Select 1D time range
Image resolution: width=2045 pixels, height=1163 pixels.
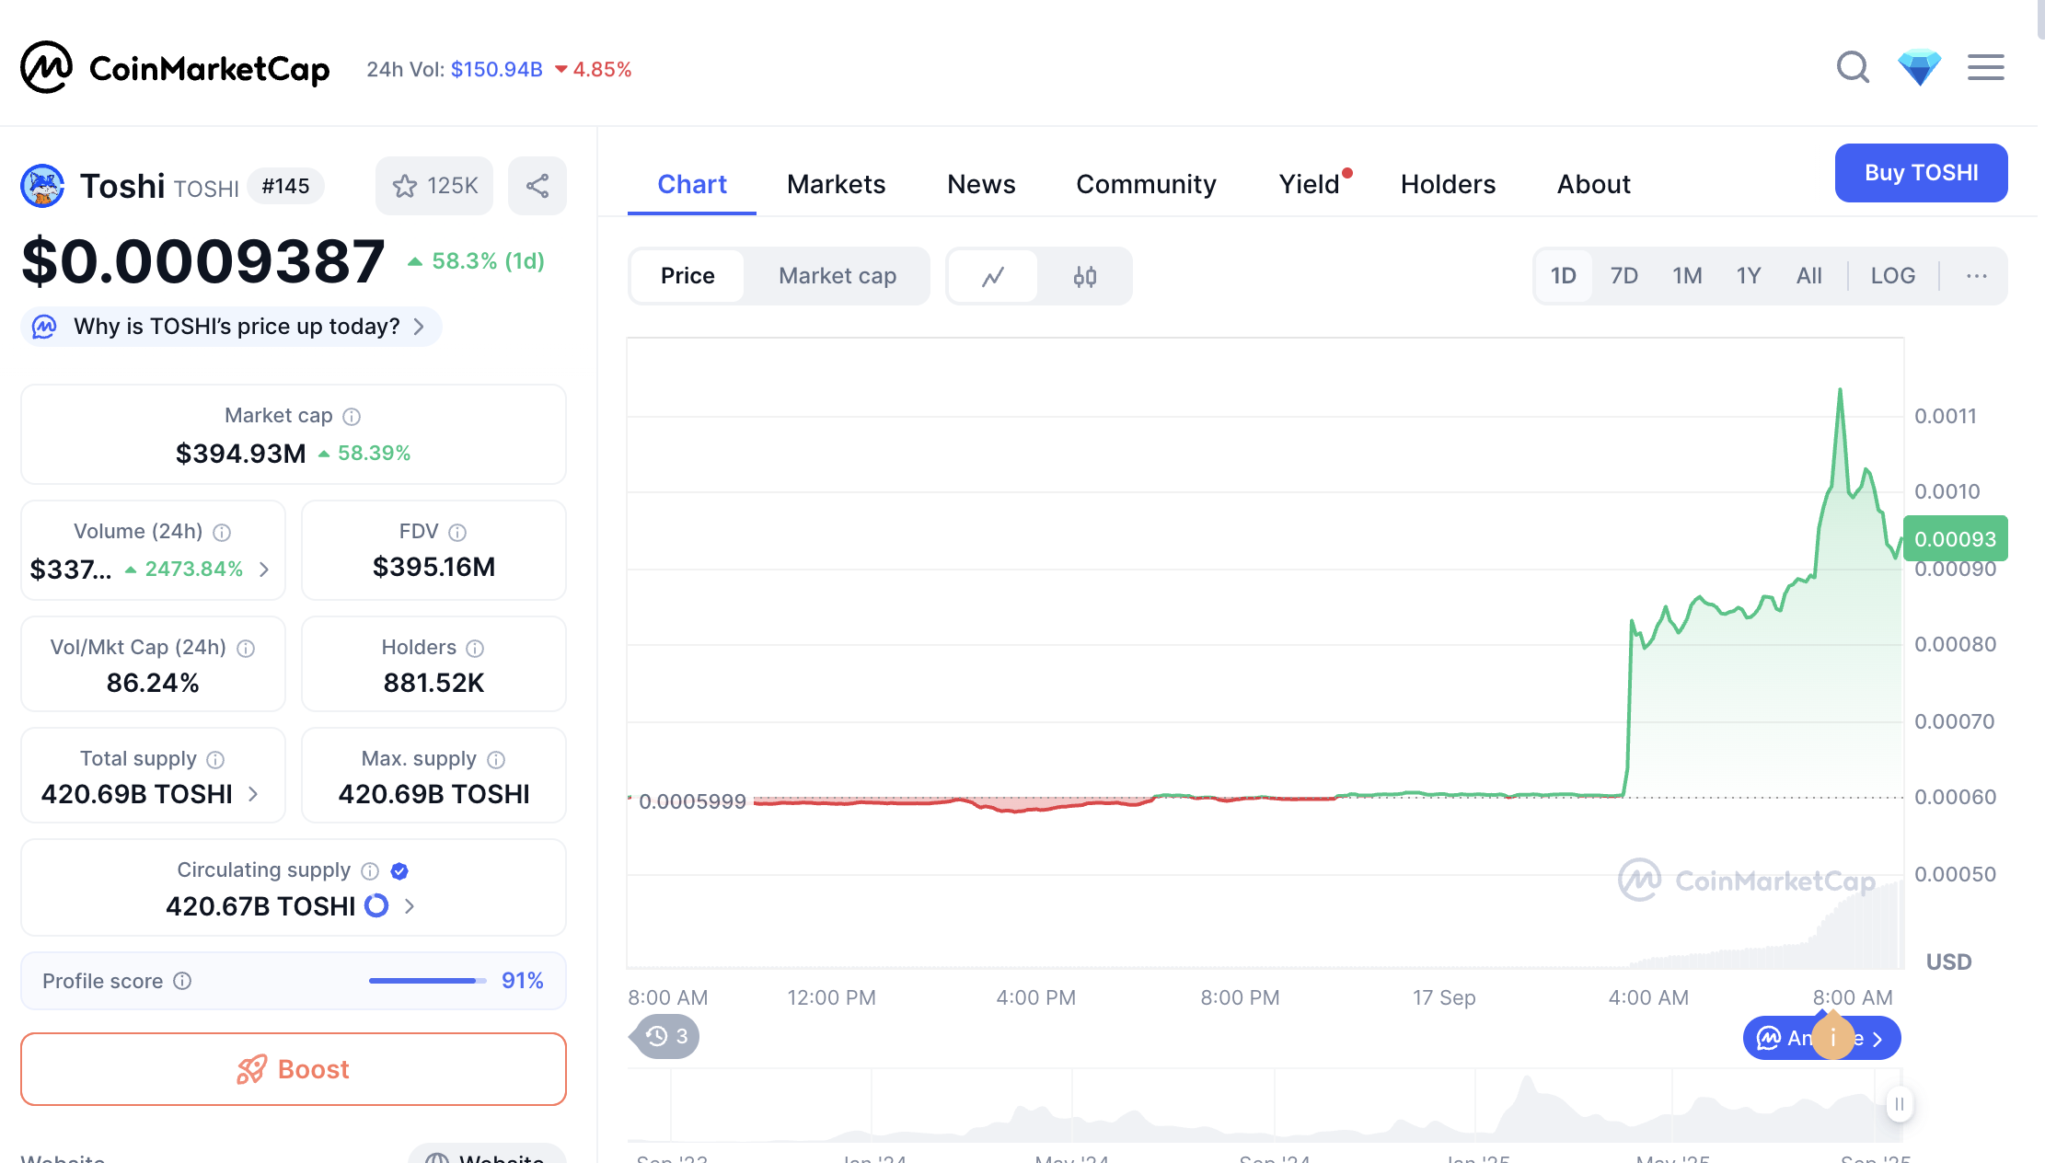pyautogui.click(x=1563, y=275)
